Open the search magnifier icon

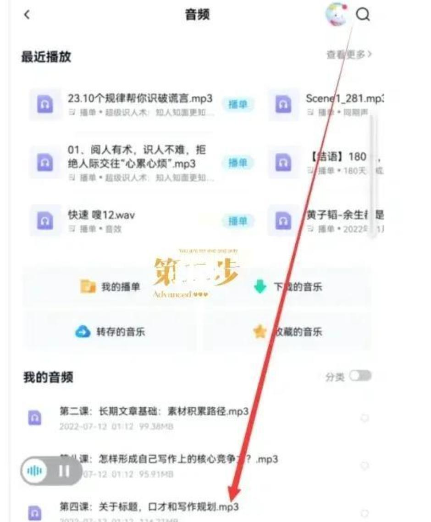(363, 14)
